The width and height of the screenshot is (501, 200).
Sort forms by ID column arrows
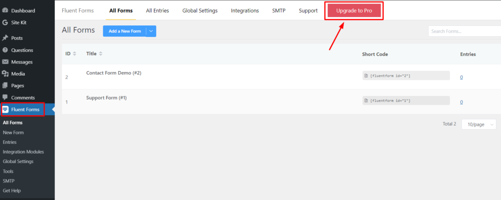[x=74, y=54]
